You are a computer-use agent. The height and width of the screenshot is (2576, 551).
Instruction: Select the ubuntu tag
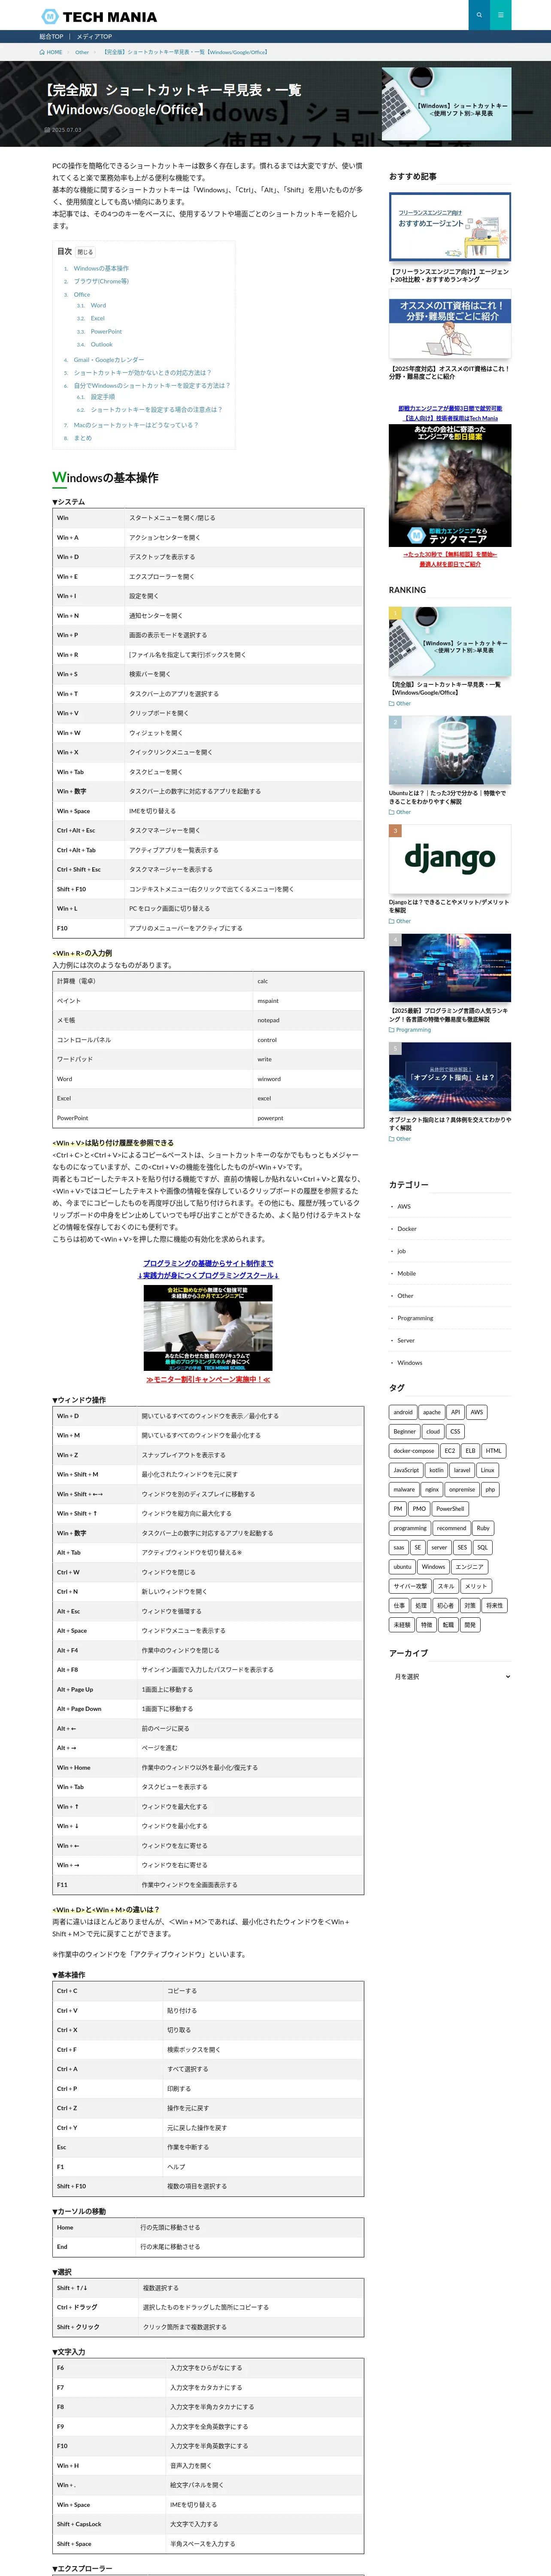pos(402,1566)
